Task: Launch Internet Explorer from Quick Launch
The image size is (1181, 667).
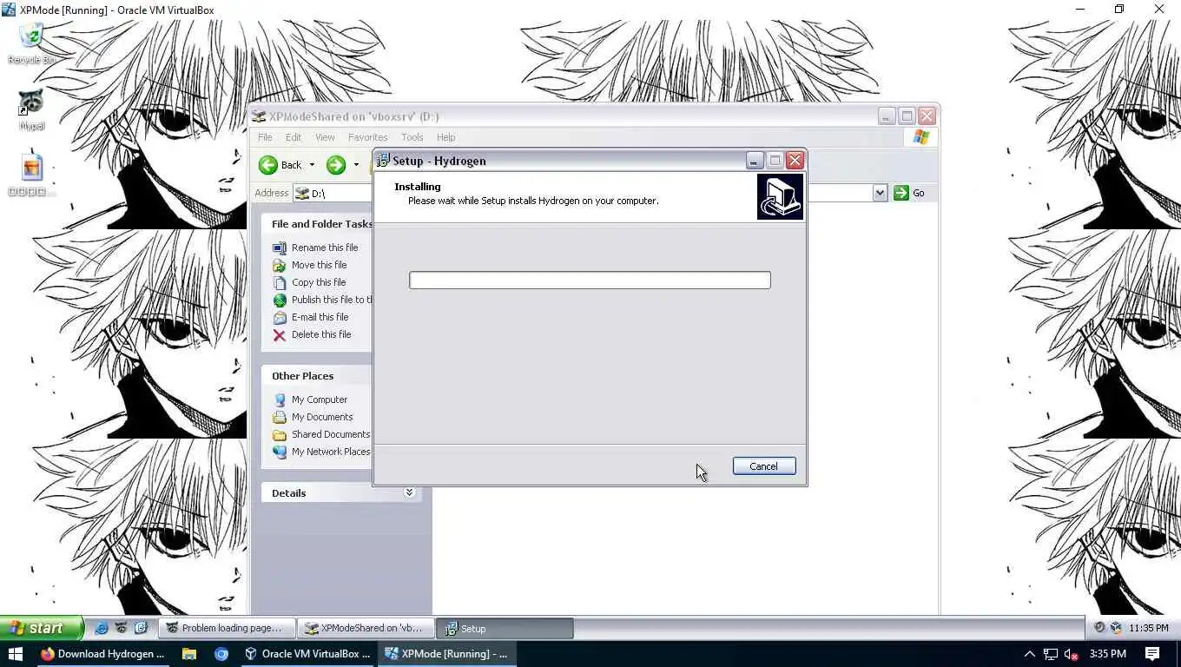Action: pos(101,628)
